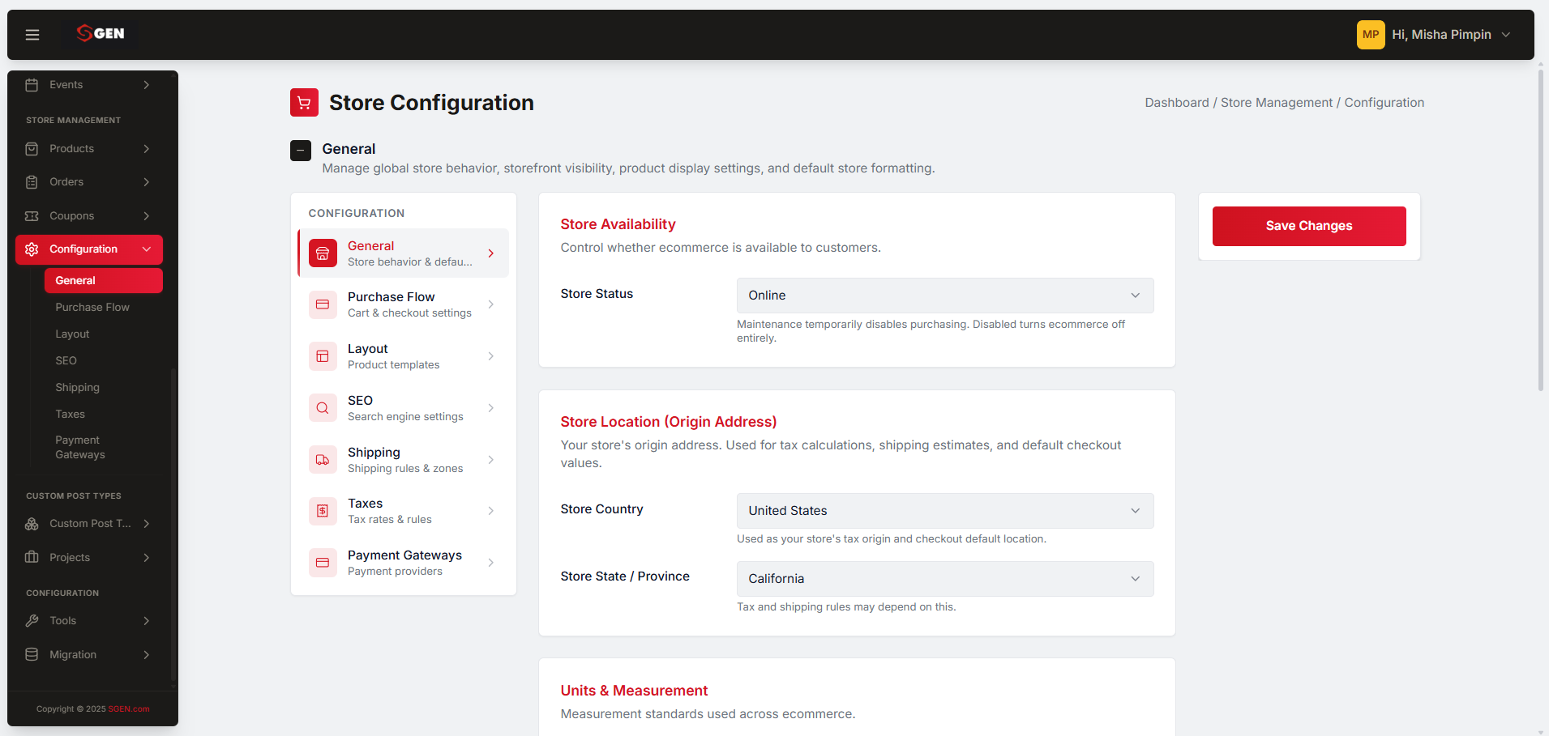Open the Store Status dropdown
This screenshot has height=736, width=1549.
tap(945, 296)
